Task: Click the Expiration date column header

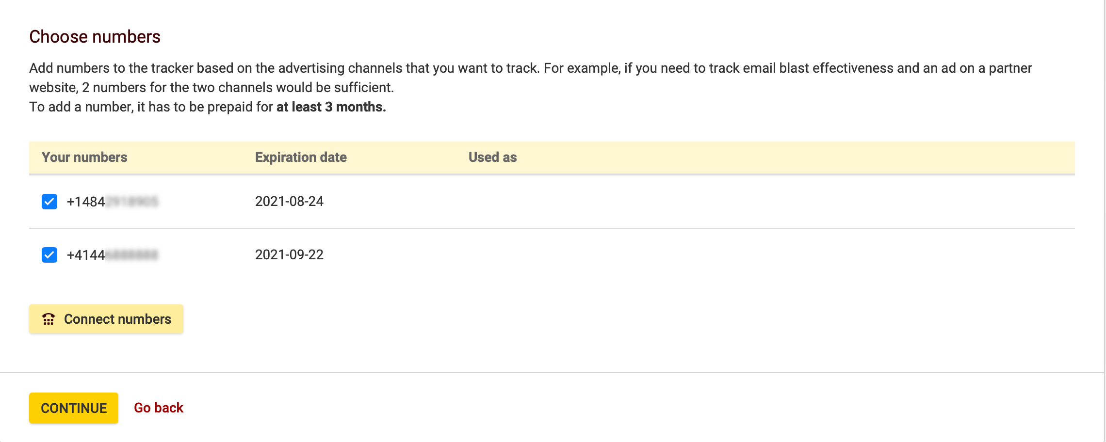Action: click(301, 158)
